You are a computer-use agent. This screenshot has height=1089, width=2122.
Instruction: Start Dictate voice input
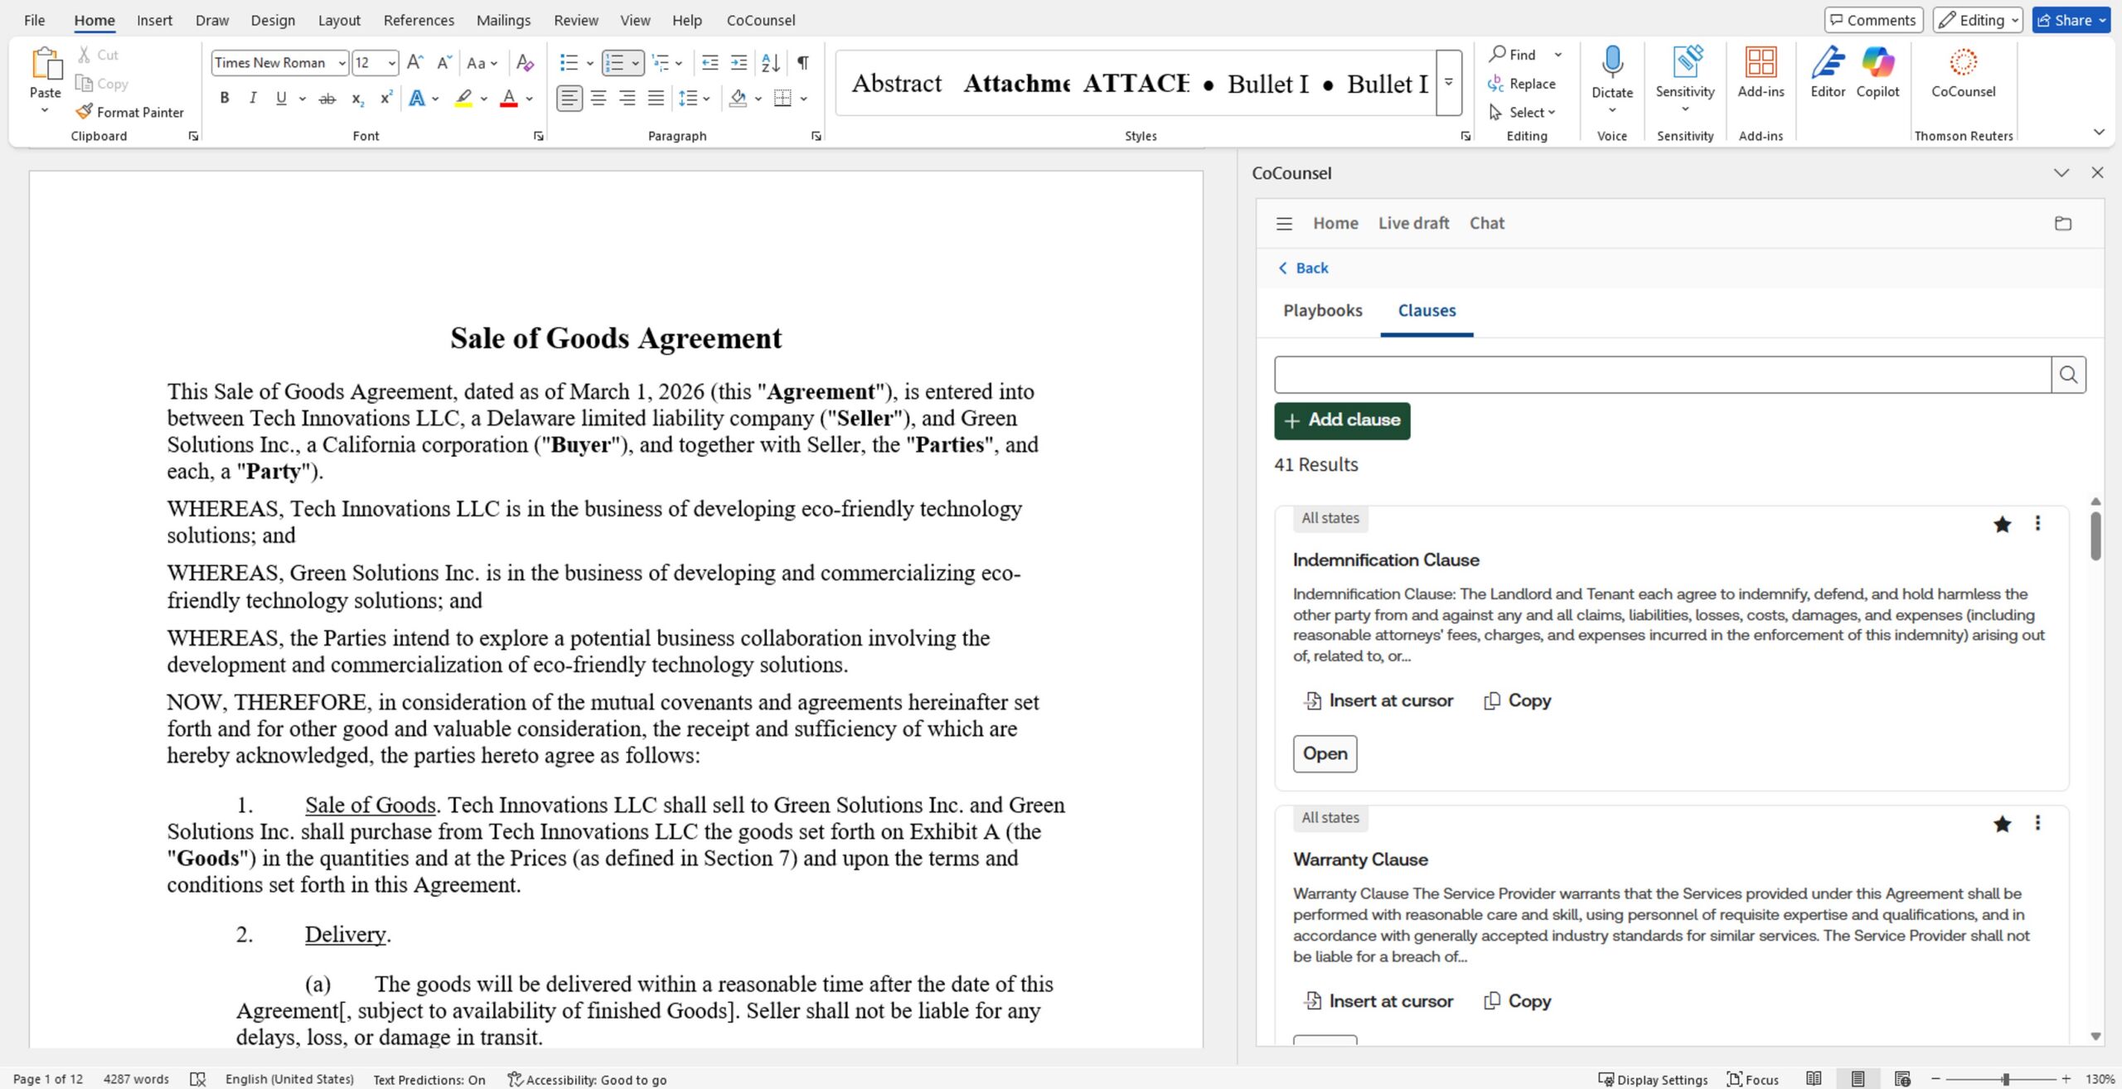1611,73
